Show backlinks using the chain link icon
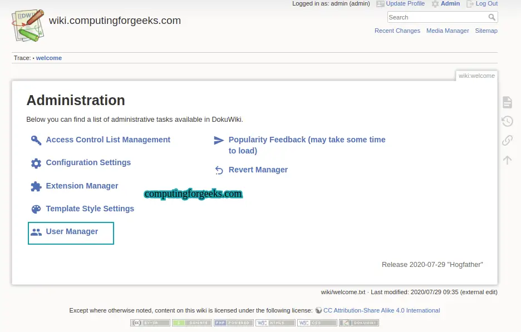Image resolution: width=521 pixels, height=332 pixels. point(507,141)
